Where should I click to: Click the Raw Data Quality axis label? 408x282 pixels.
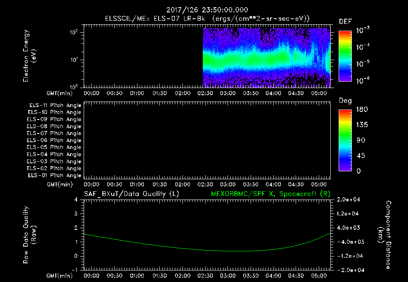[x=30, y=235]
